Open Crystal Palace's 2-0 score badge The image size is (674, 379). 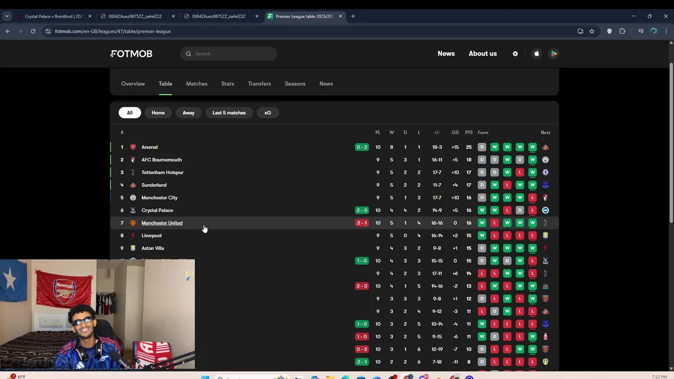(362, 211)
